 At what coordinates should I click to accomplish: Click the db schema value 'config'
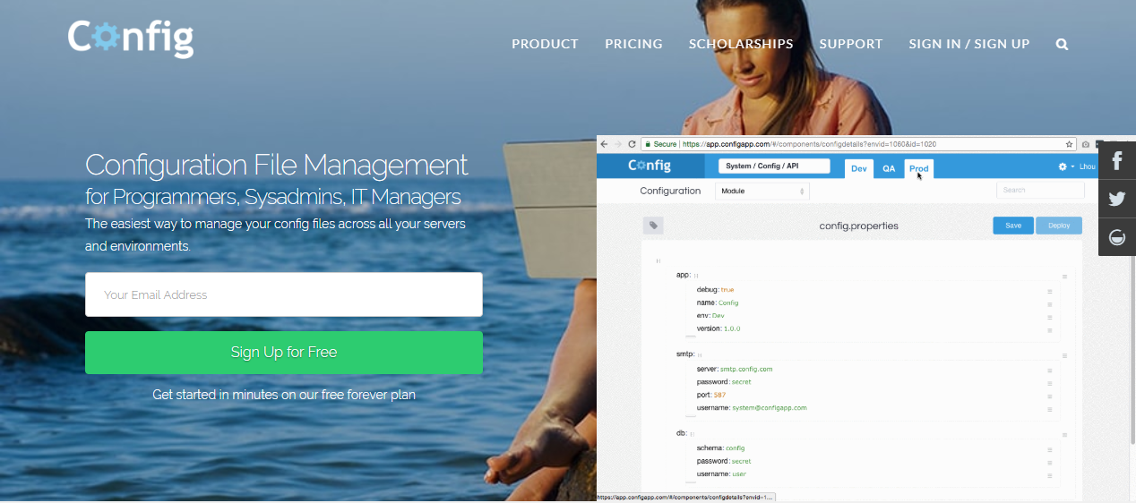pyautogui.click(x=735, y=448)
